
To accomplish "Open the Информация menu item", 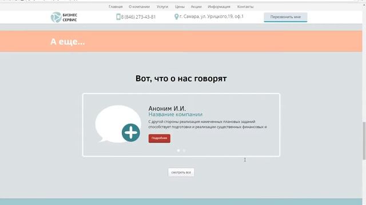I will click(219, 7).
